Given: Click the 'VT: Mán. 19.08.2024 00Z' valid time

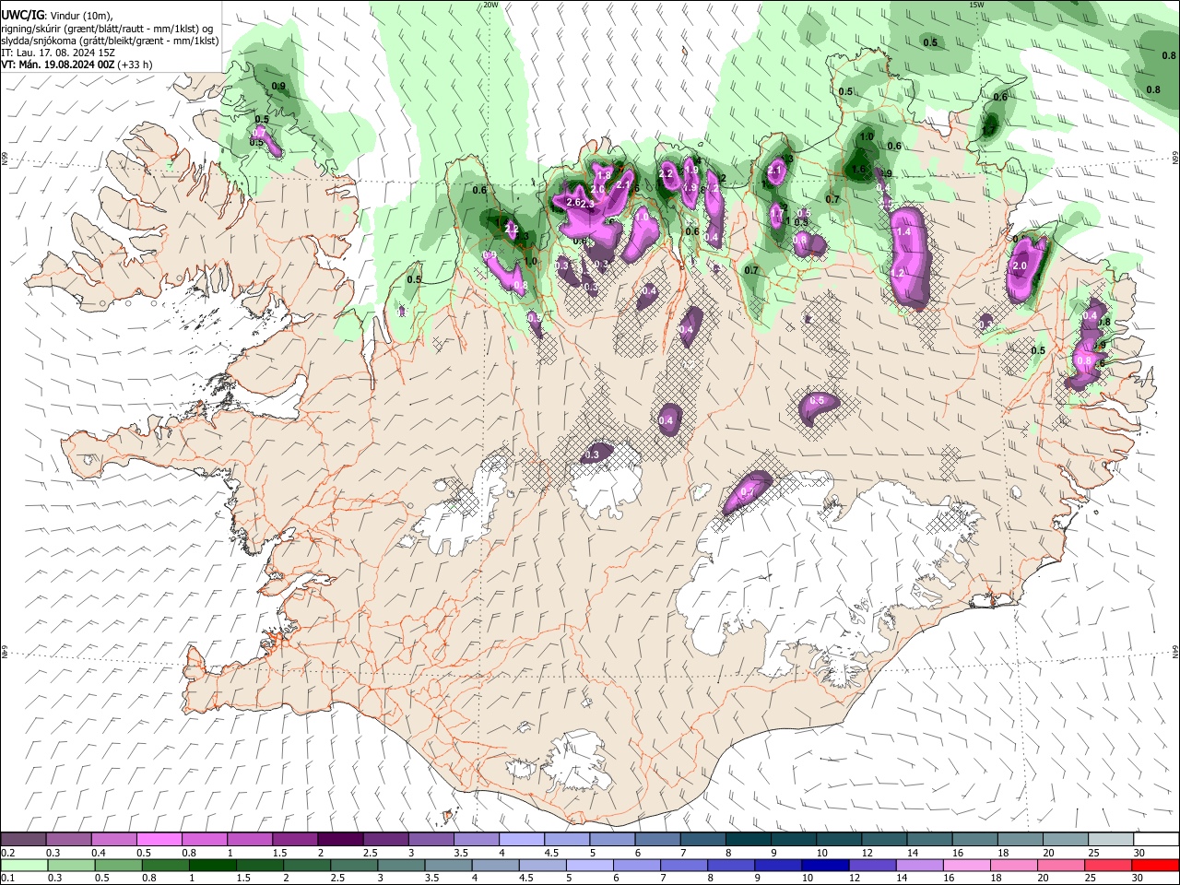Looking at the screenshot, I should (57, 65).
